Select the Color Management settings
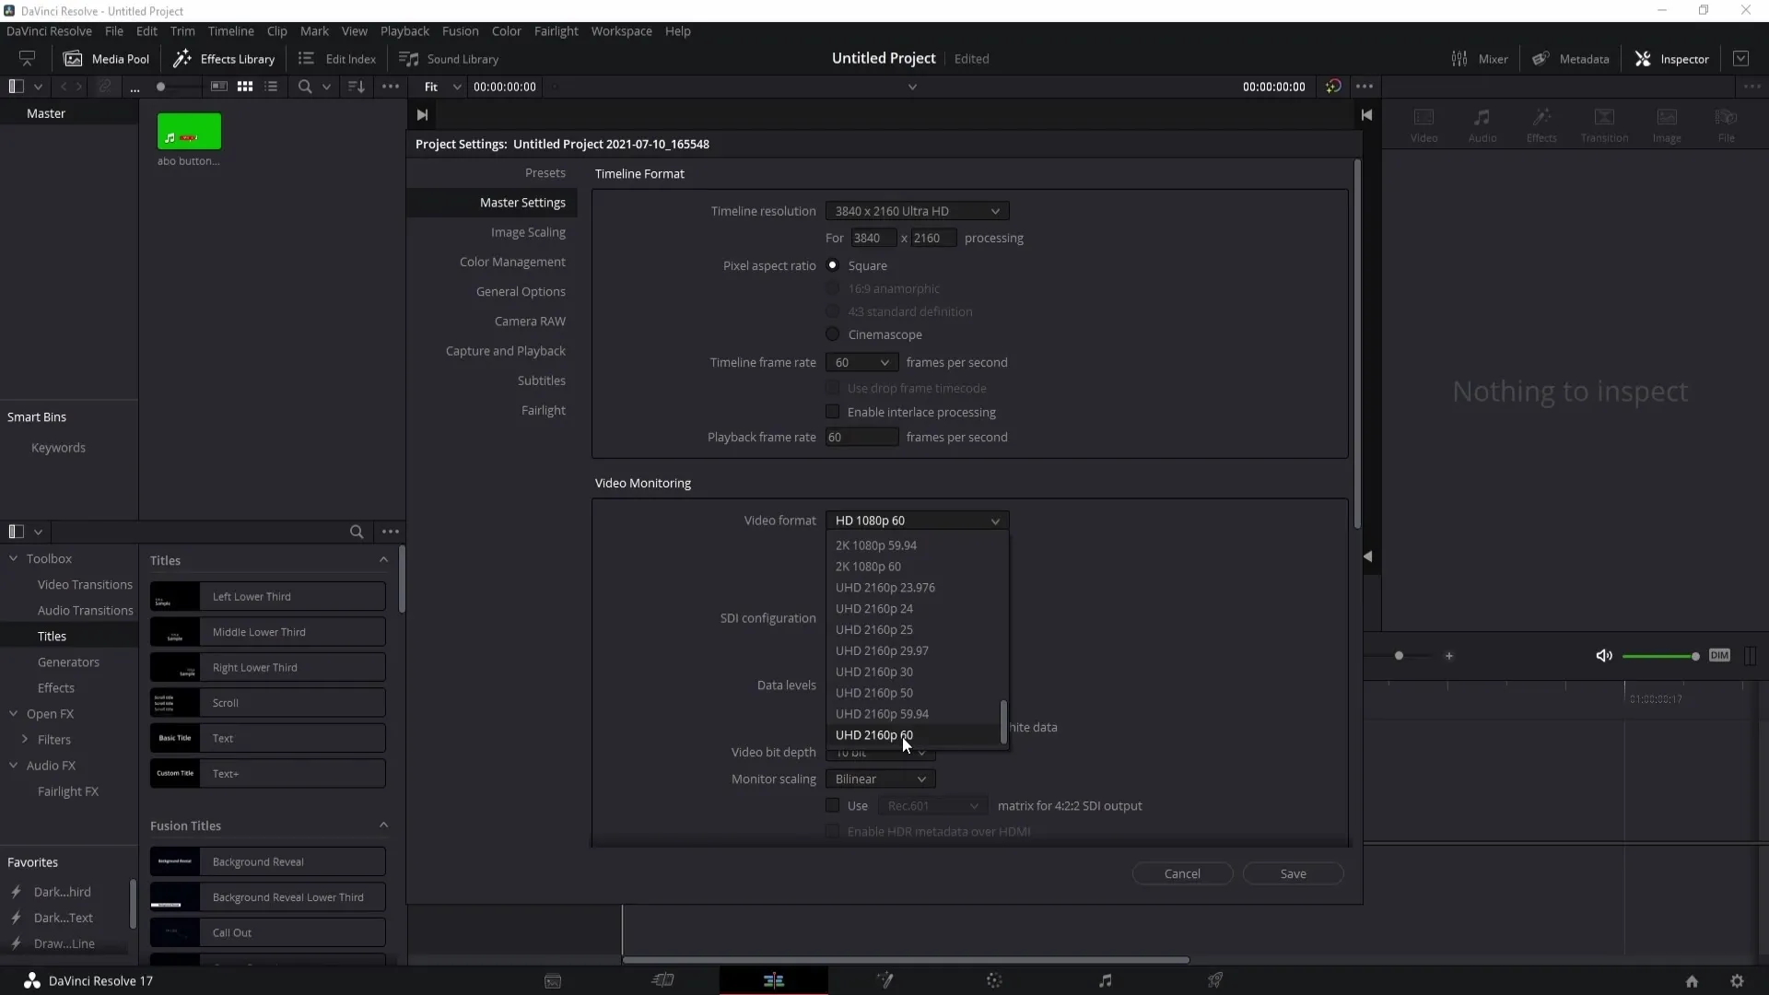The width and height of the screenshot is (1769, 995). (x=512, y=262)
